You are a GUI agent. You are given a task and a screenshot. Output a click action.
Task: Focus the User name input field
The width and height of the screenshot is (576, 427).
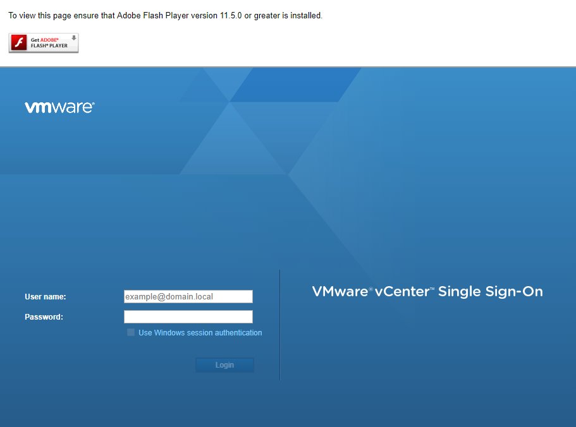188,296
